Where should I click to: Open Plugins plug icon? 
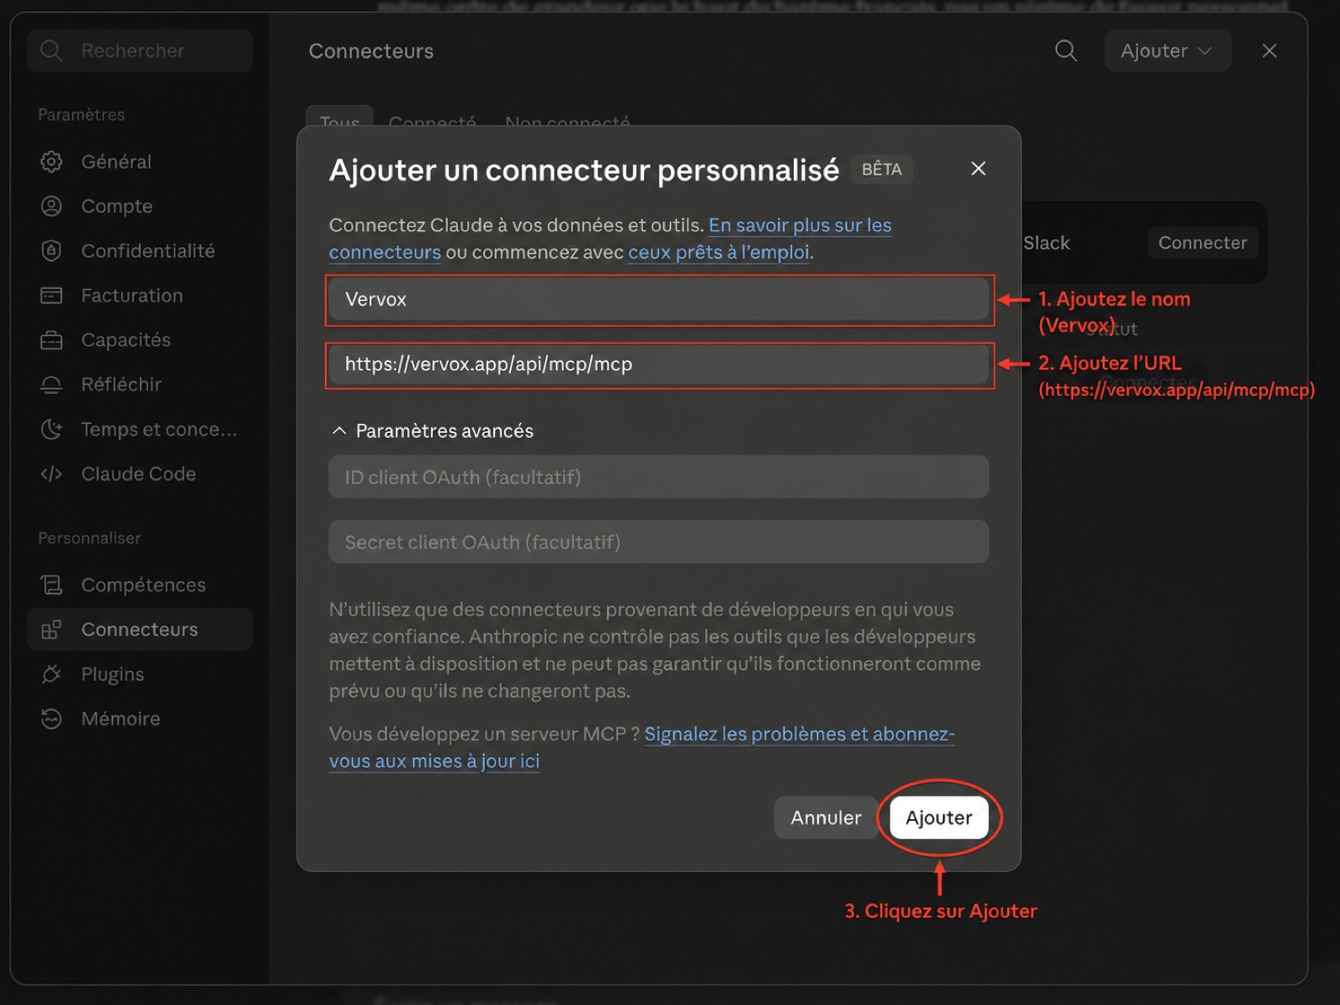click(x=51, y=674)
